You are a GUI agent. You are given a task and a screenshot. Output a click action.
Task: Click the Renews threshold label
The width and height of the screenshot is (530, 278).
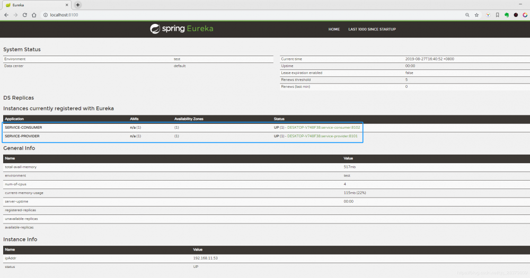pos(296,80)
